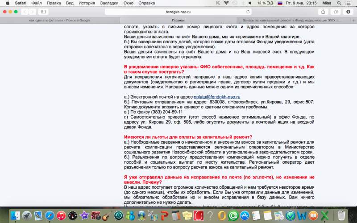Open iBooks orange icon in Dock
357x223 pixels.
point(313,215)
